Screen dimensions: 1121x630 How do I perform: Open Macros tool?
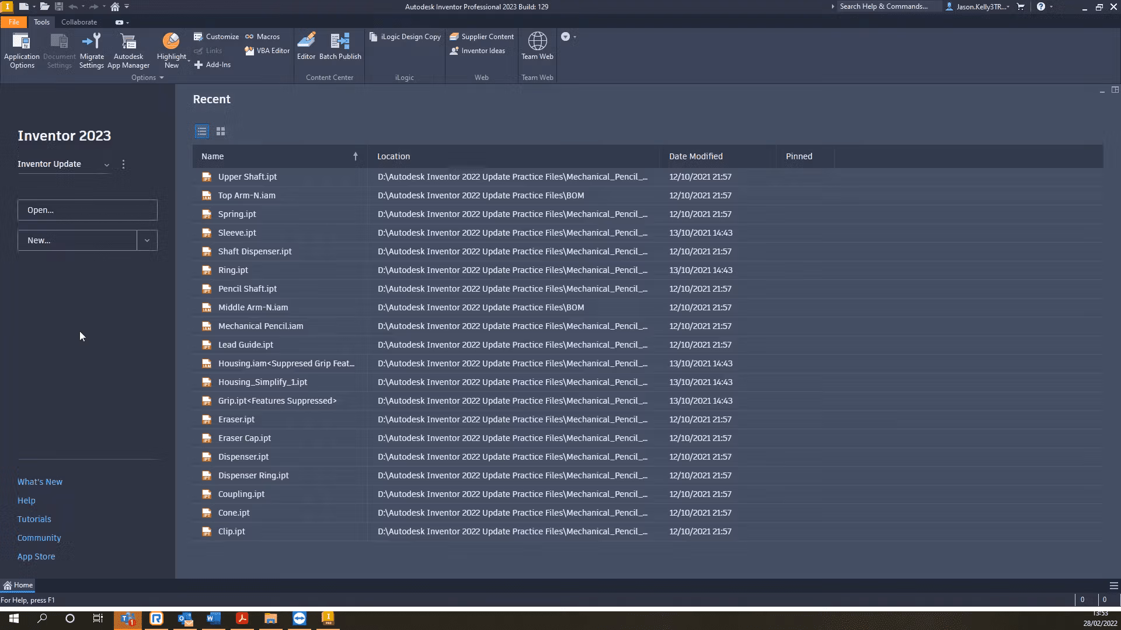pos(262,37)
